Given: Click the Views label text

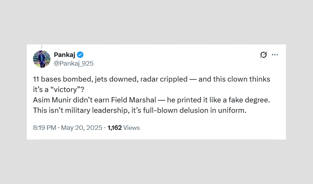Looking at the screenshot, I should 131,128.
